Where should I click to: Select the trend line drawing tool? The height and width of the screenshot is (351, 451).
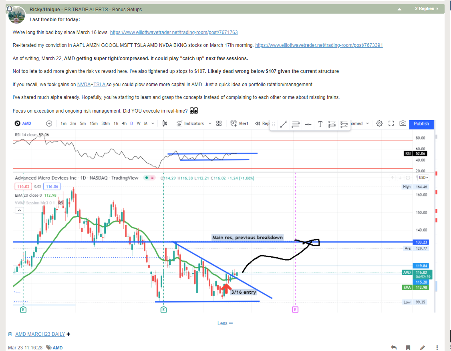point(284,124)
